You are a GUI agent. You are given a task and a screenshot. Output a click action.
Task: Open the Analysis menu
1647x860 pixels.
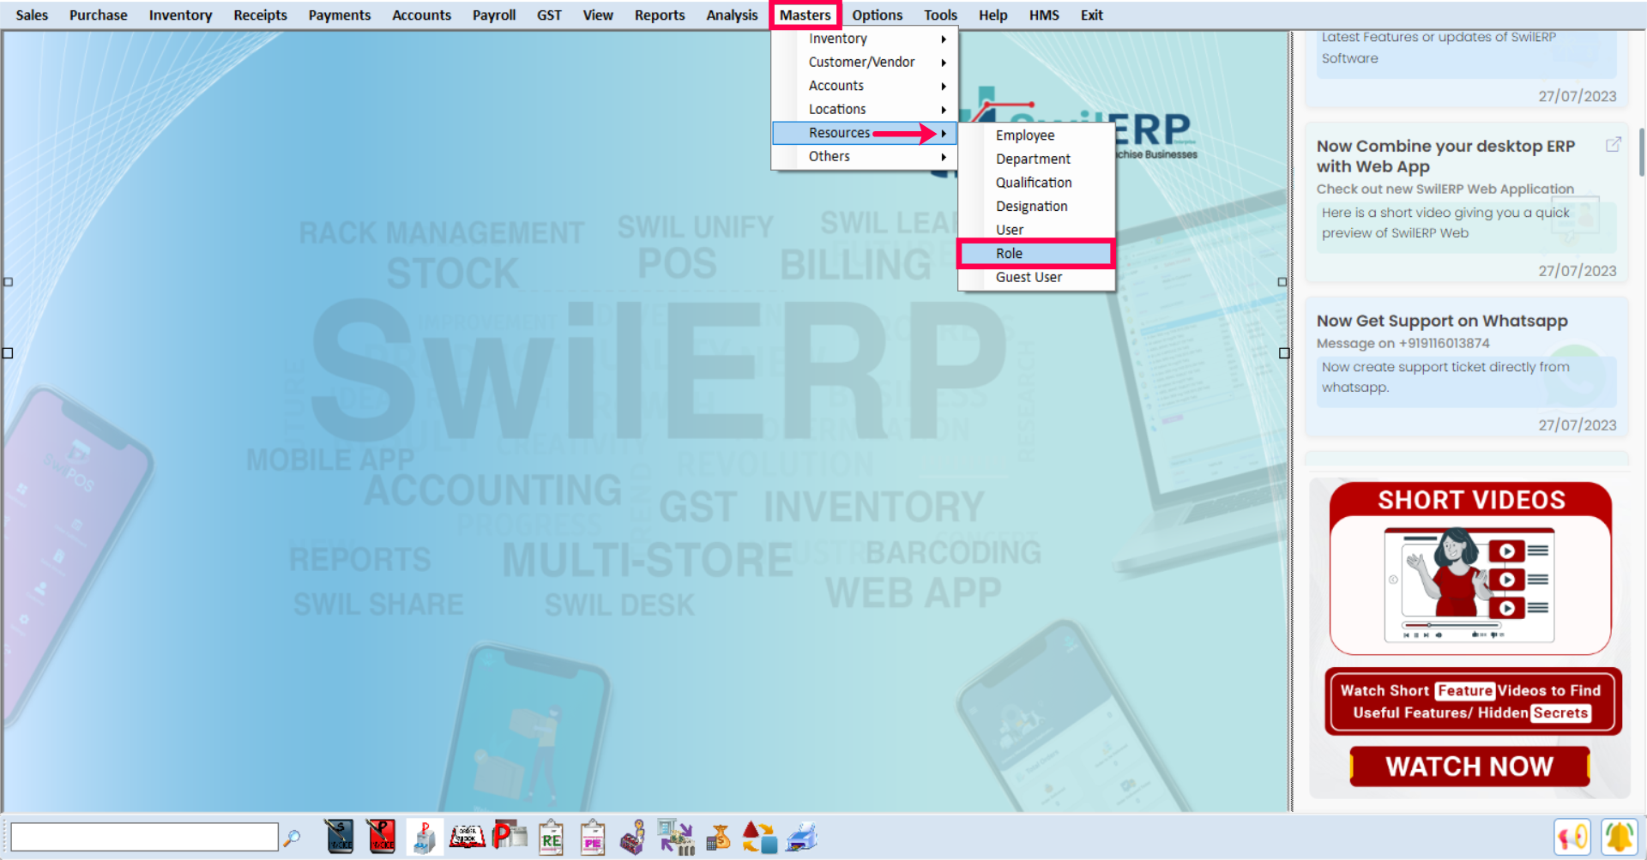732,15
